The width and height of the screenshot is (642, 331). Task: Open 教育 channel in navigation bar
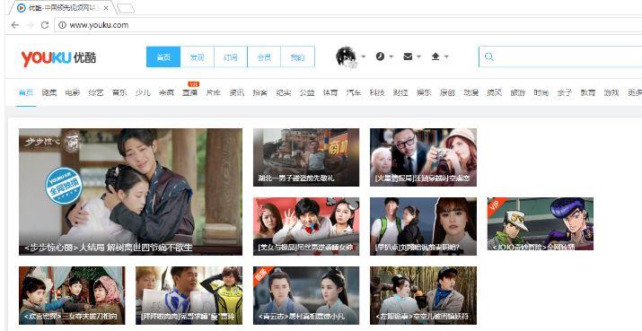coord(588,93)
